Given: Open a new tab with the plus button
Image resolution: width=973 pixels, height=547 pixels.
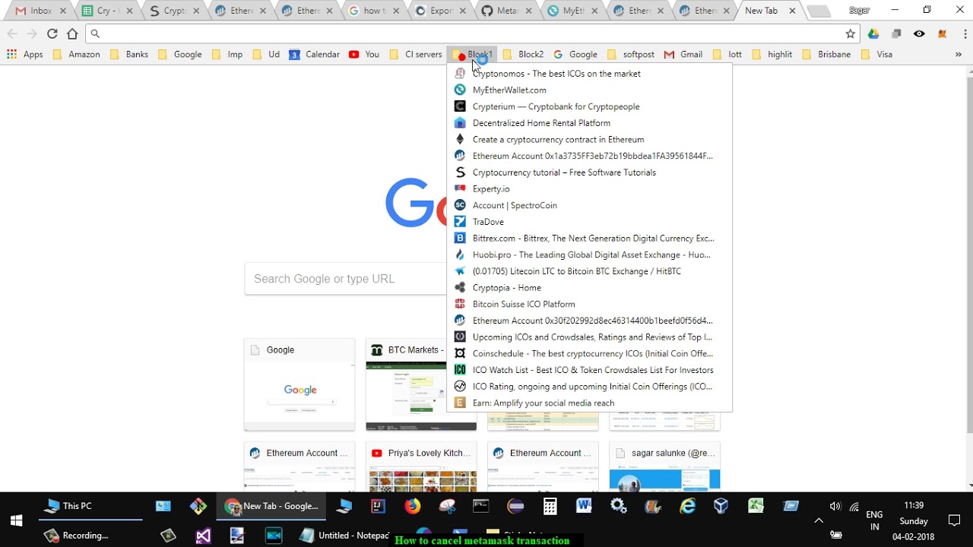Looking at the screenshot, I should [x=817, y=11].
